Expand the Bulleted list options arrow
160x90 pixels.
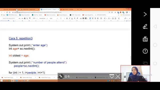tap(111, 18)
